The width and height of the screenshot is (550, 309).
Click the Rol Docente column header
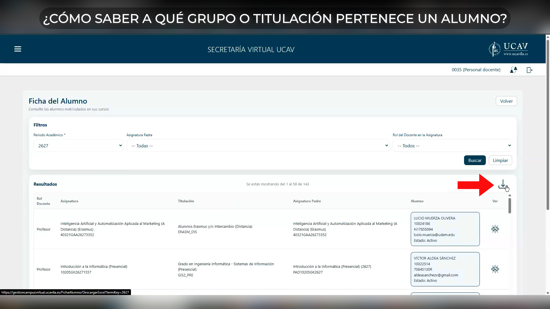pos(43,201)
